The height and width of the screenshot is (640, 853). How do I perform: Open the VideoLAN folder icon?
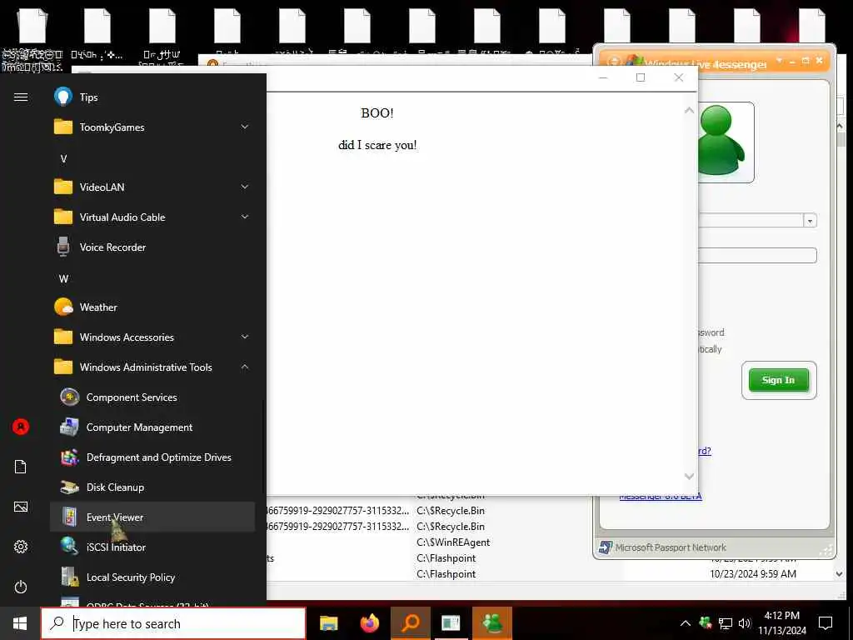[63, 187]
